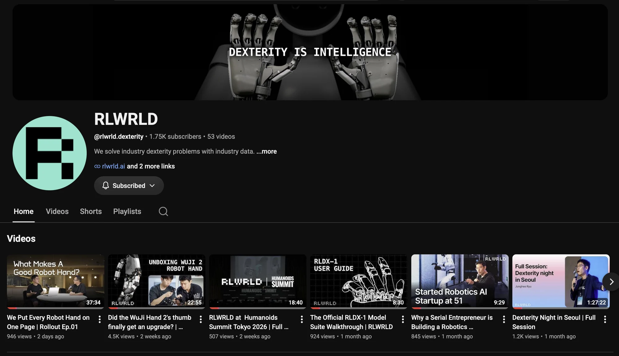Click the Videos section heading

(21, 239)
